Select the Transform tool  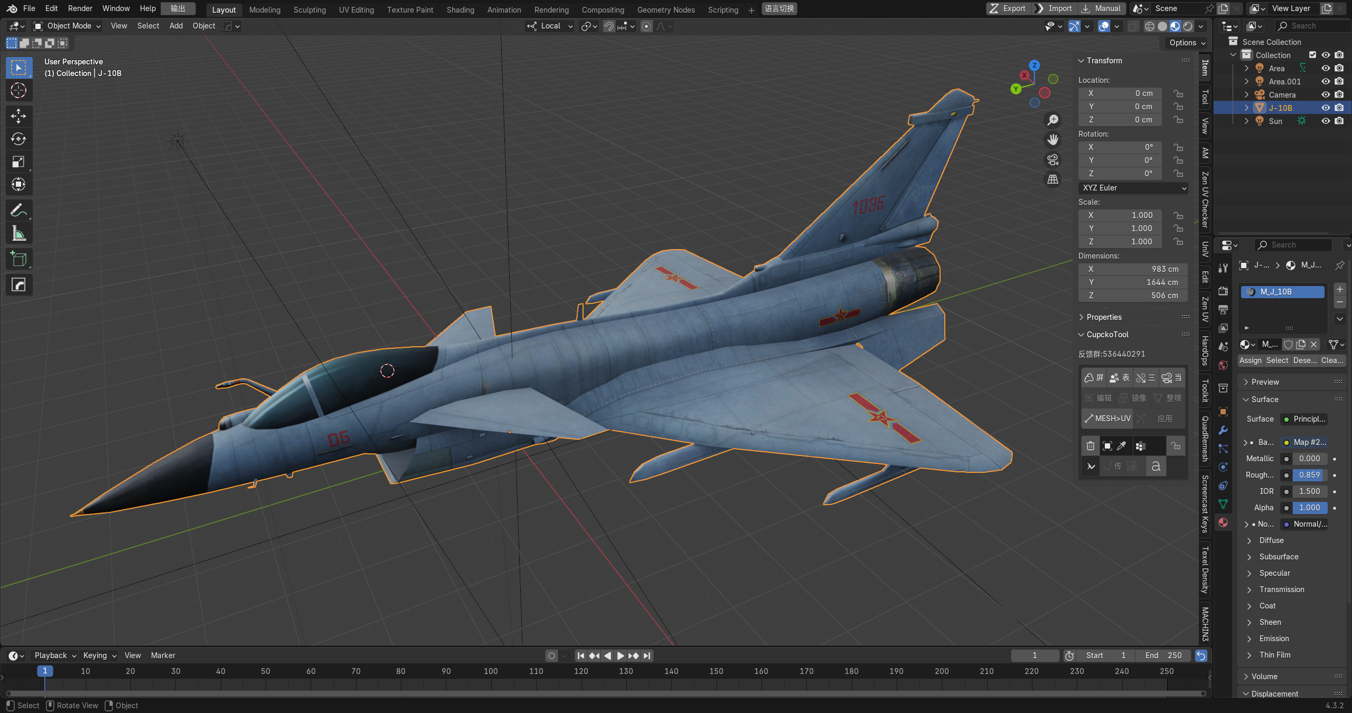[x=18, y=184]
